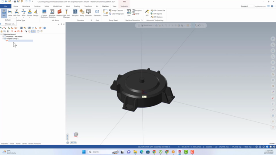This screenshot has height=155, width=276.
Task: Open File Explorer from the taskbar
Action: 135,152
